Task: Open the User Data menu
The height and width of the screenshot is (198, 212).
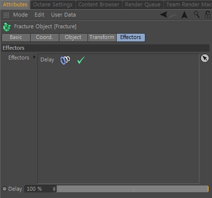Action: [63, 15]
